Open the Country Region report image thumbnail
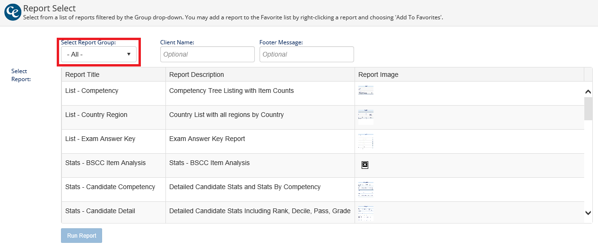Viewport: 598px width, 249px height. (365, 117)
